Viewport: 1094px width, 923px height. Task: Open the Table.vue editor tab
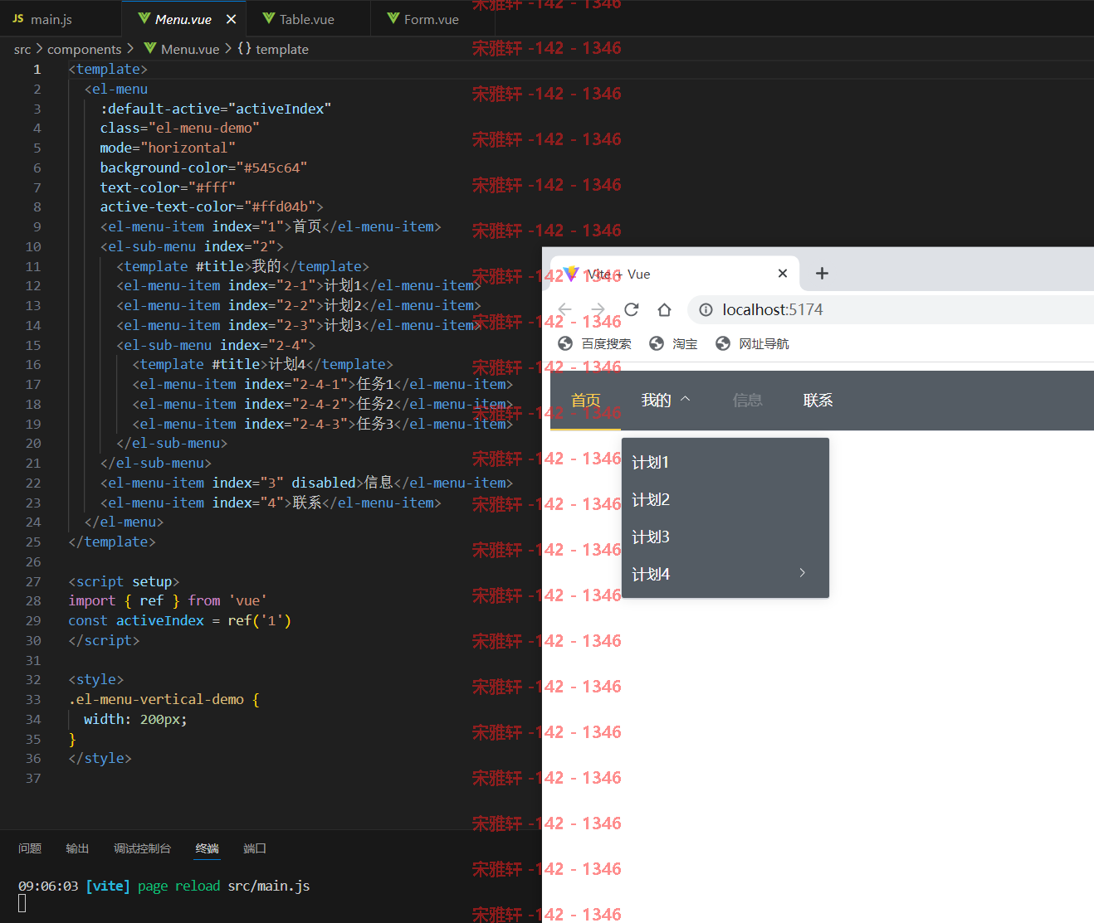(306, 19)
